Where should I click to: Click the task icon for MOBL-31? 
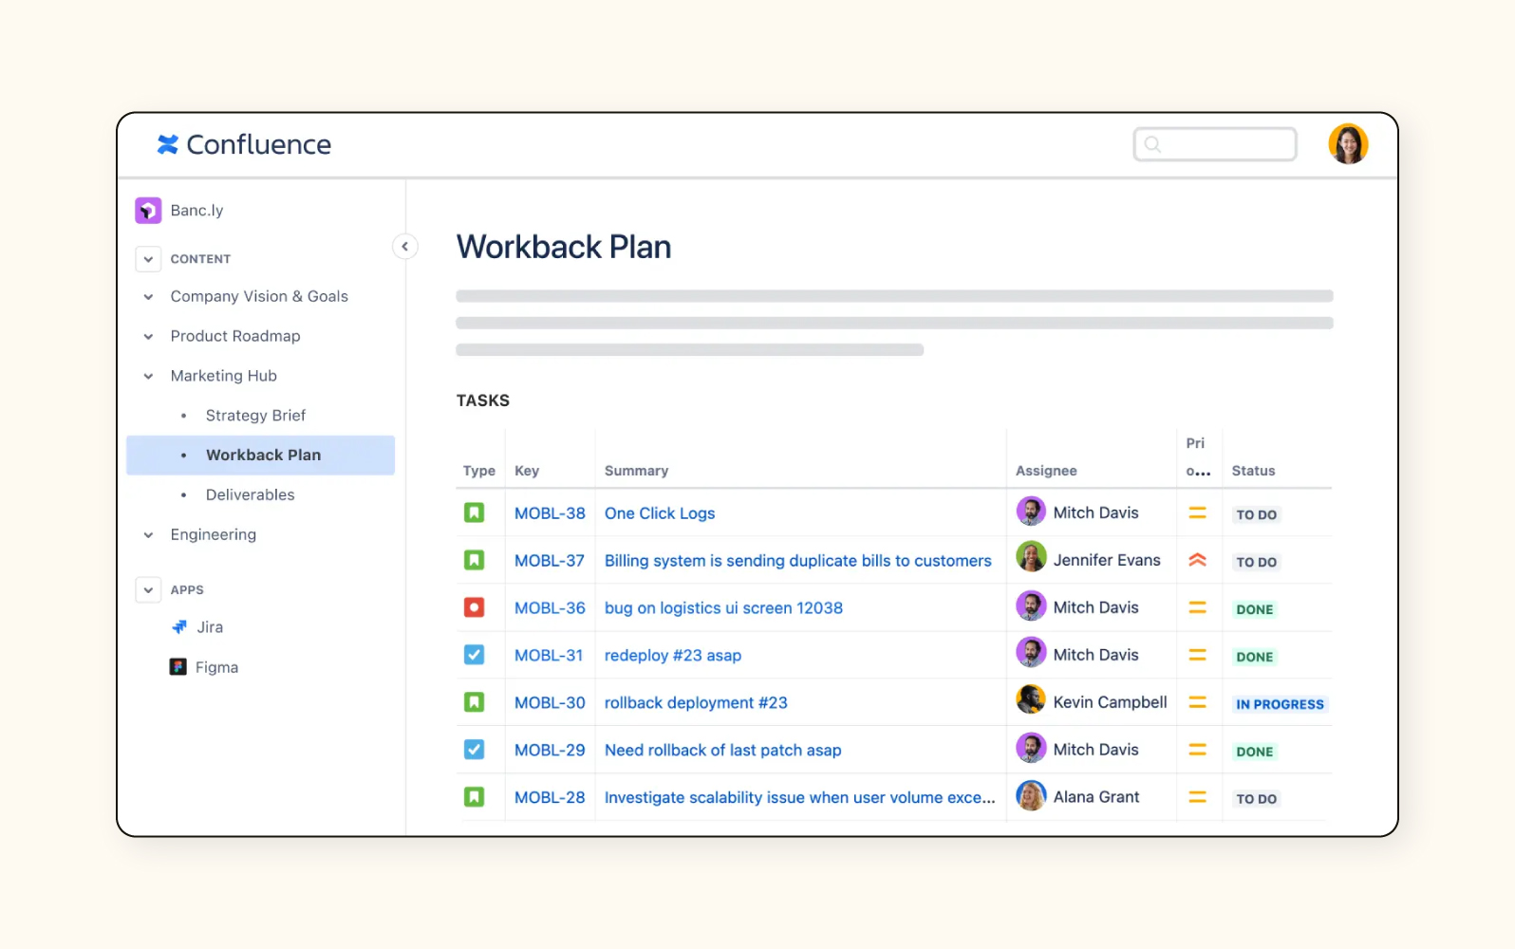click(475, 655)
